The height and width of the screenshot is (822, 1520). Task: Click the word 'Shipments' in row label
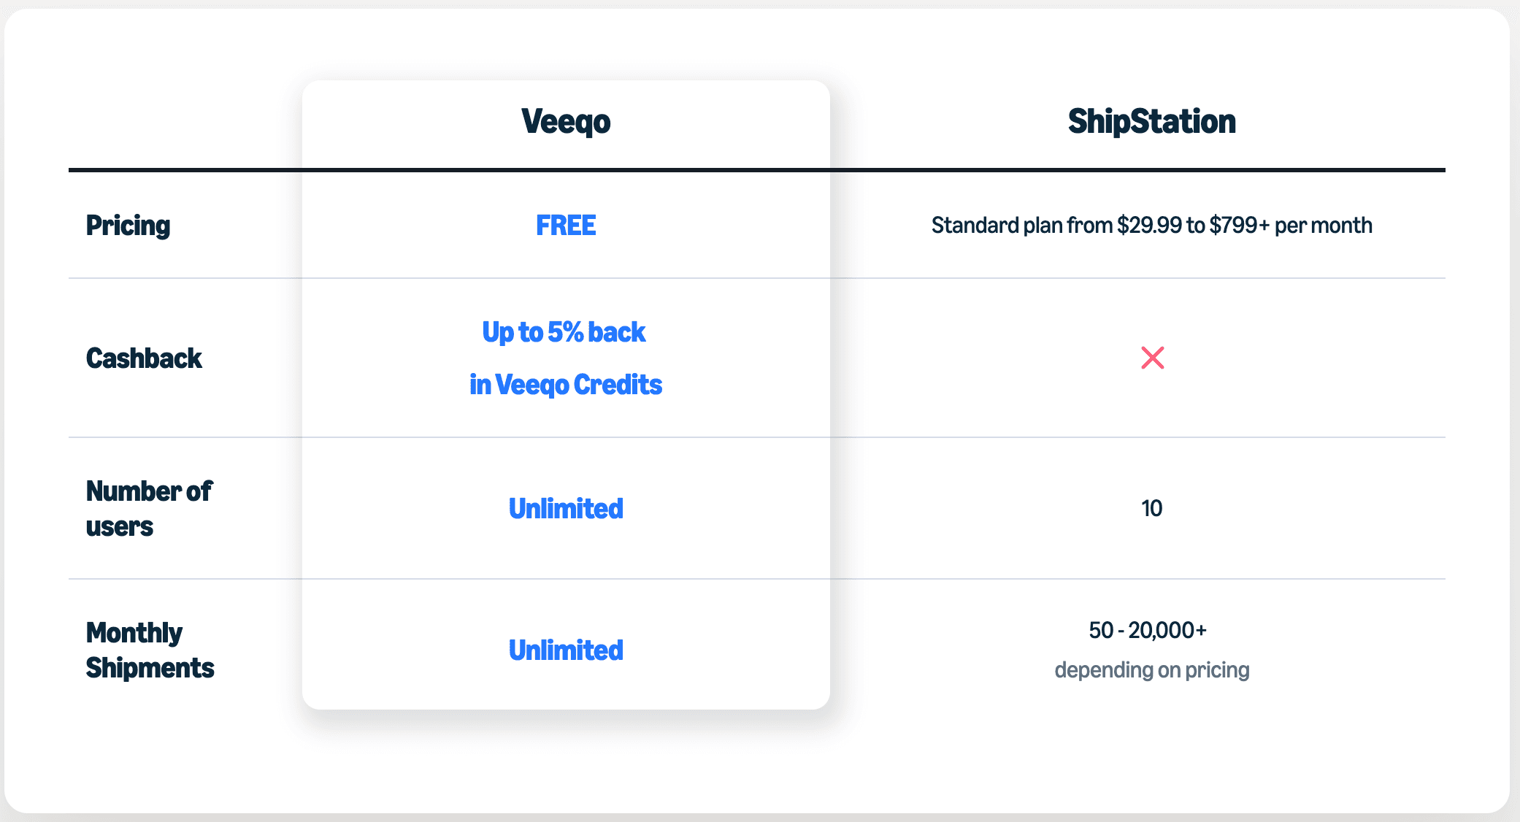click(150, 668)
